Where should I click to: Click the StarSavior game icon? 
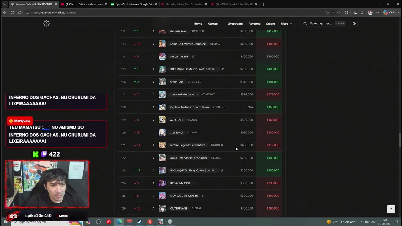[x=162, y=132]
